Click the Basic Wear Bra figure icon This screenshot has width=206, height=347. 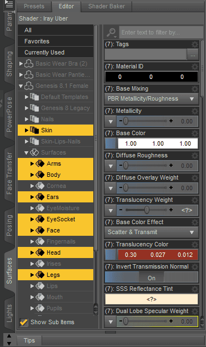coord(29,64)
